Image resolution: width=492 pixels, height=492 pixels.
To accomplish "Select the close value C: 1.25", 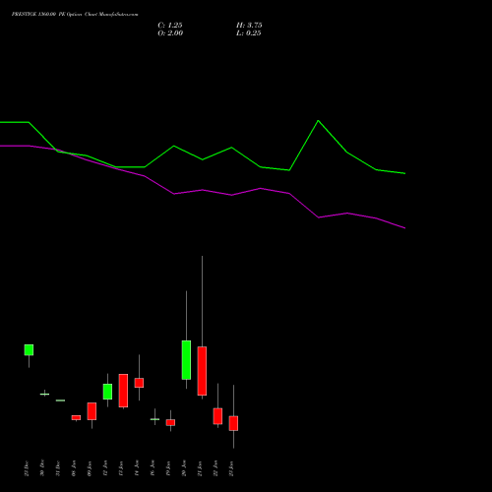I will 170,26.
